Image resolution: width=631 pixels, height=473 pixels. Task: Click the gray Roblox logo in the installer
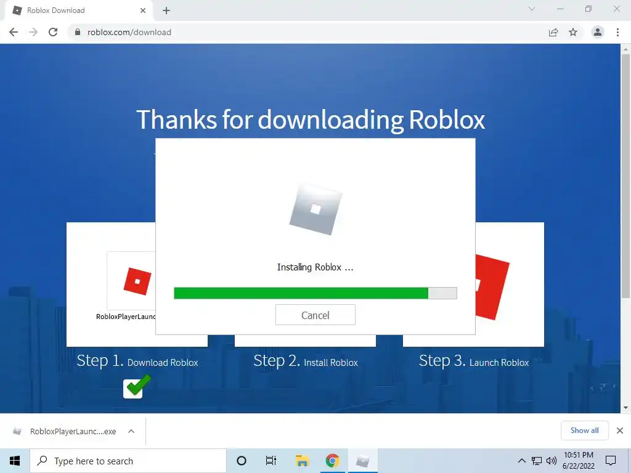(315, 209)
